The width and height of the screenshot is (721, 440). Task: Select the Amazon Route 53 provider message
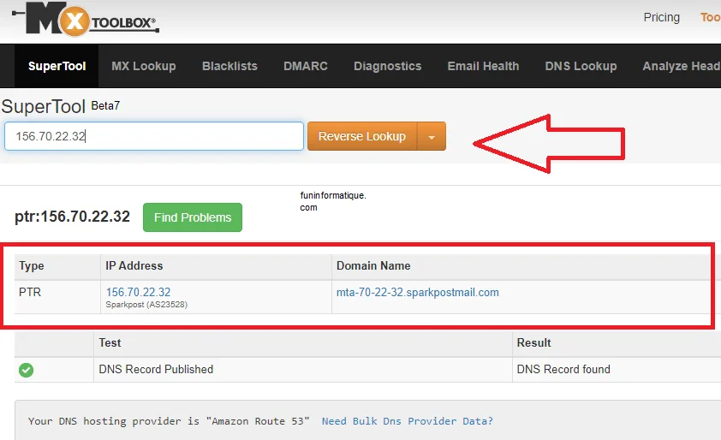pos(169,421)
